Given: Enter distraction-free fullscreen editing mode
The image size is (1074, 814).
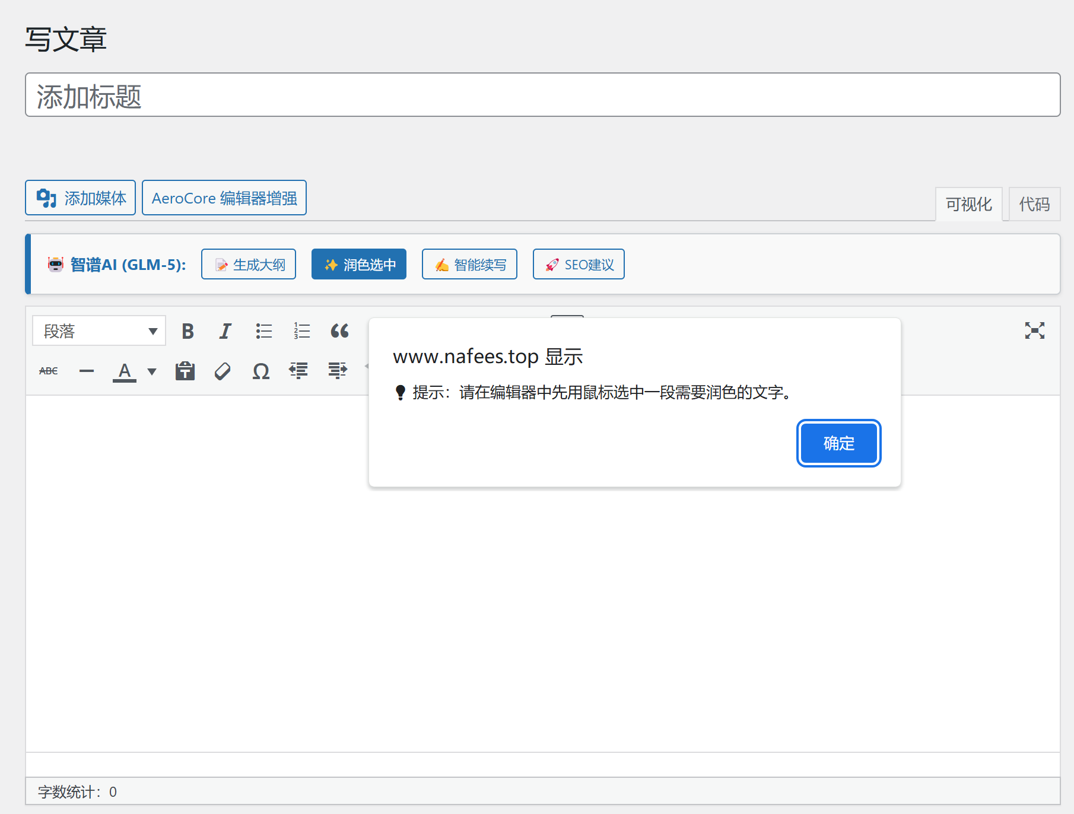Looking at the screenshot, I should click(x=1034, y=331).
